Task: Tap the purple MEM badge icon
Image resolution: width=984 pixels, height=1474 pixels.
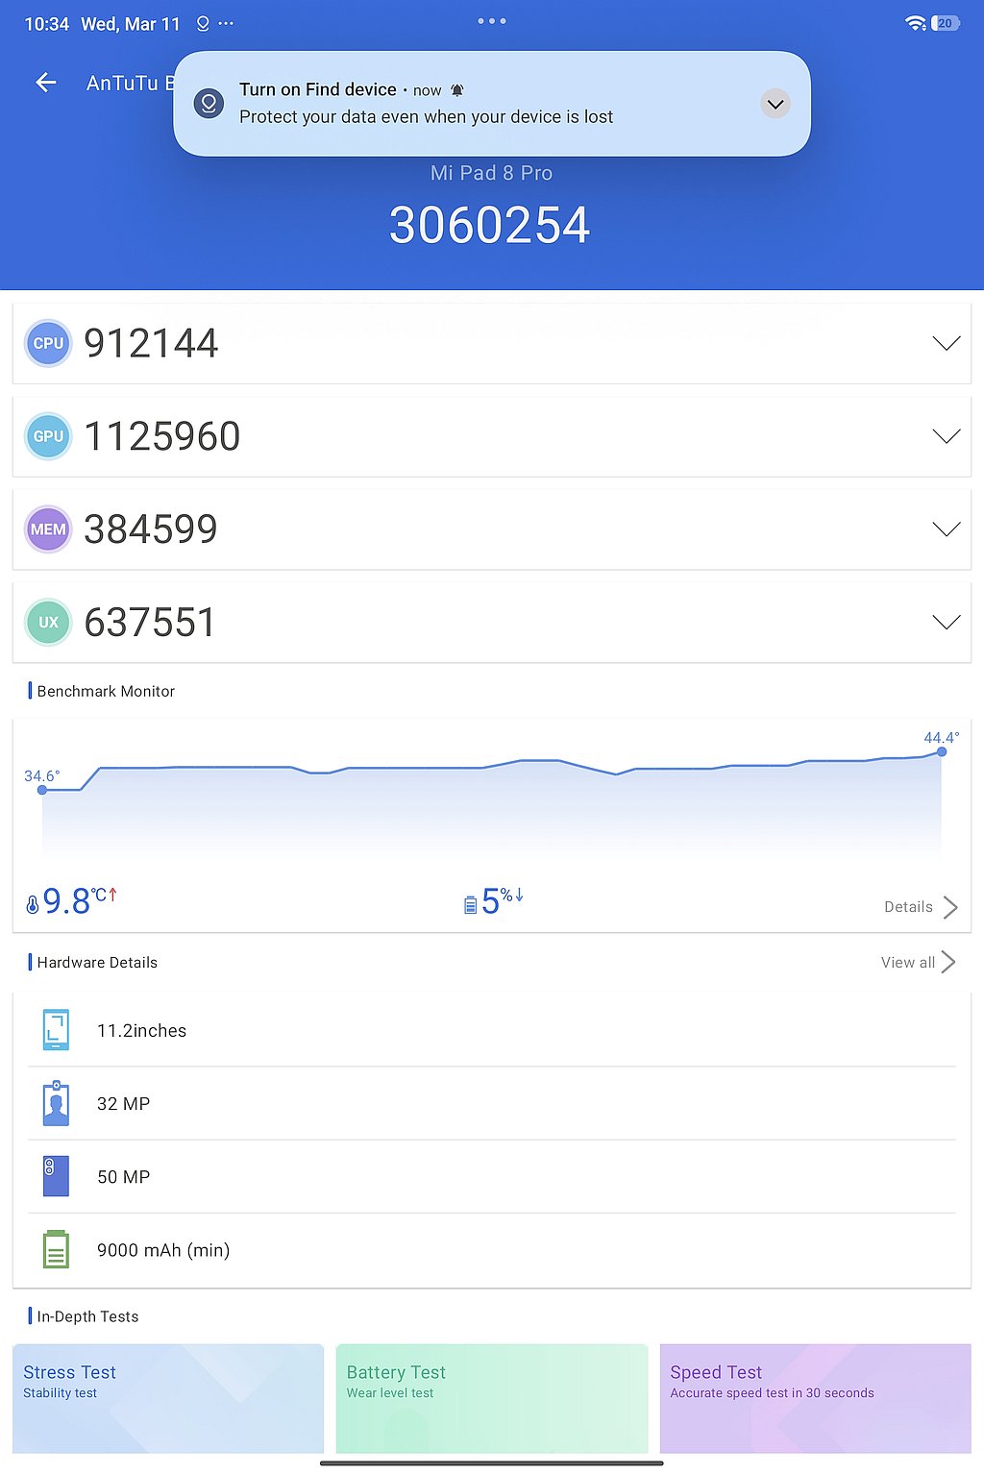Action: [48, 529]
